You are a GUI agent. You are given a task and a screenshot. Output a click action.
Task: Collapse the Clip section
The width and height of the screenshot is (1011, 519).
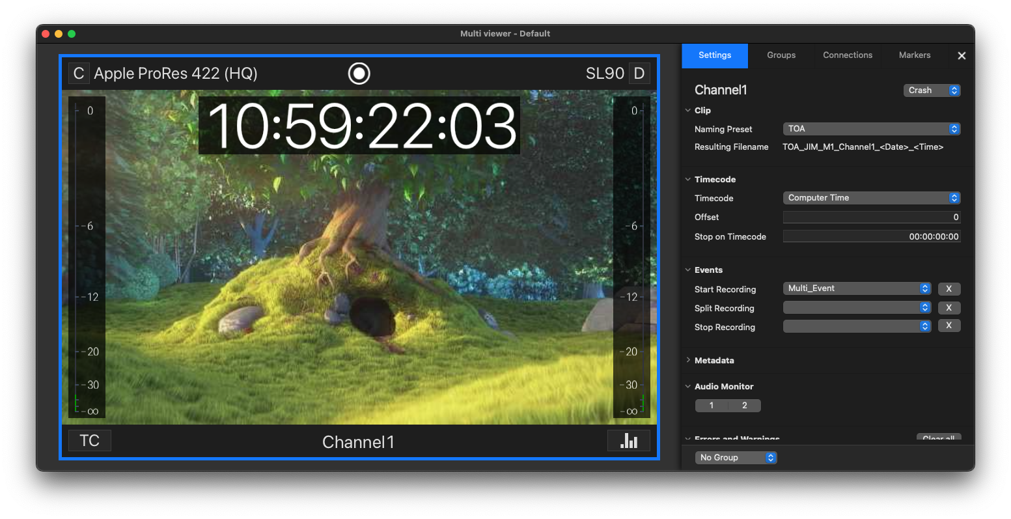(x=688, y=111)
